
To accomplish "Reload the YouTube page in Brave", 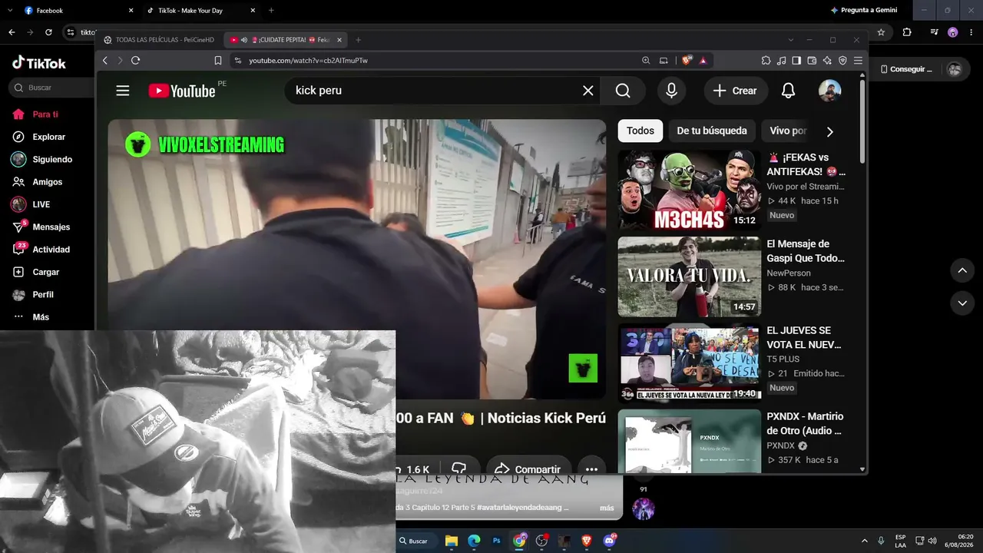I will click(136, 61).
